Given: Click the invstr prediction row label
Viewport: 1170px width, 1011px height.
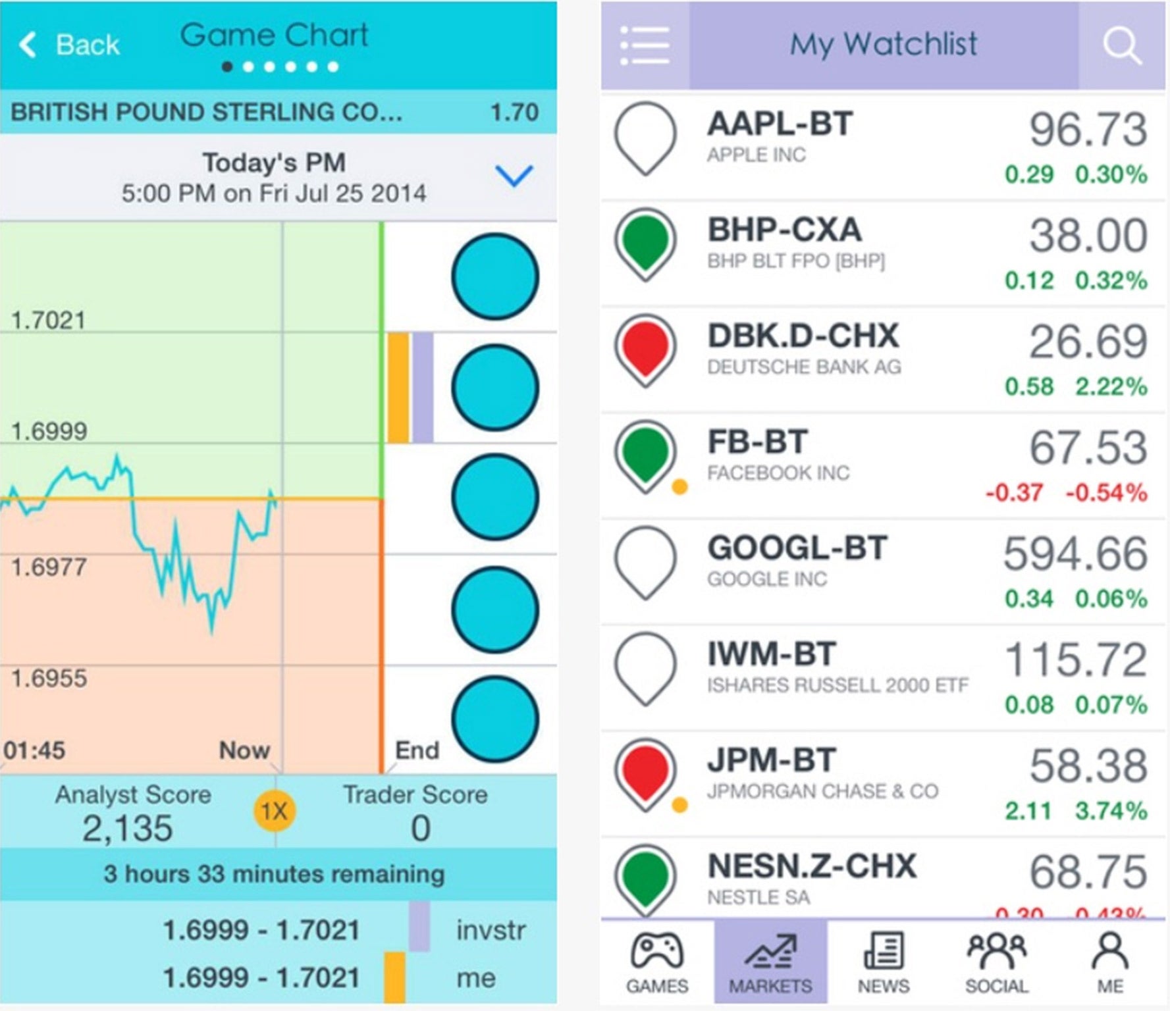Looking at the screenshot, I should coord(491,930).
